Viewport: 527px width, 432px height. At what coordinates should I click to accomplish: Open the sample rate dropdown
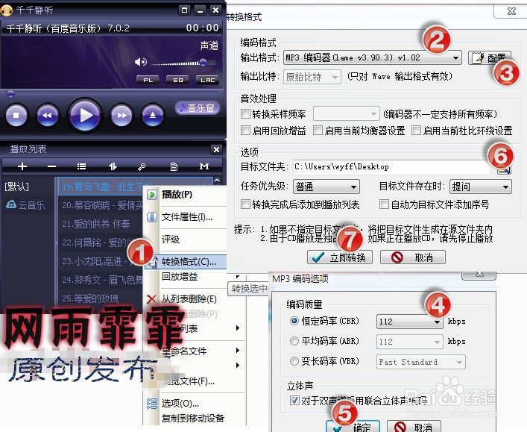pyautogui.click(x=346, y=113)
